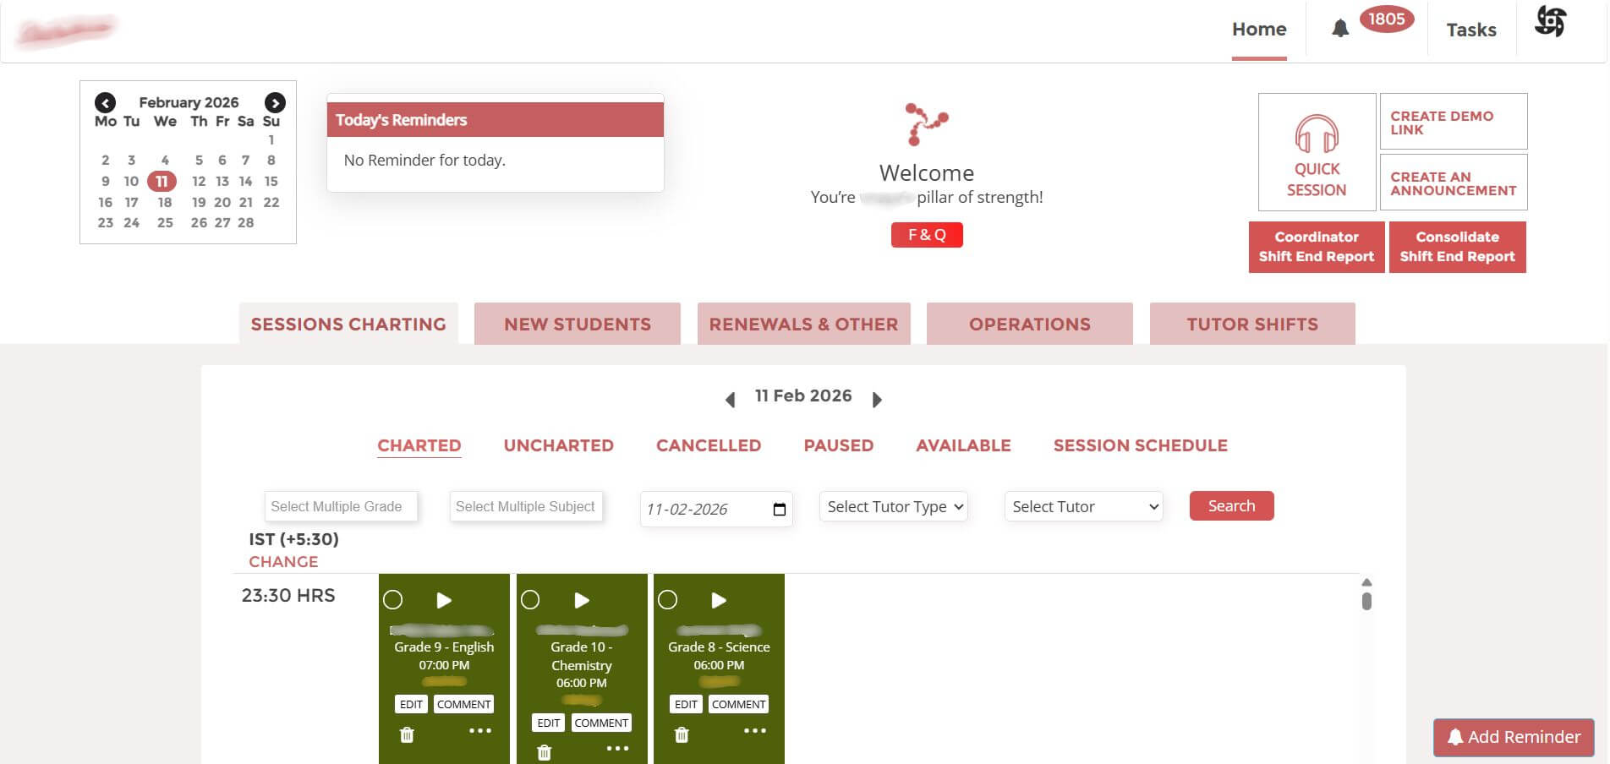Delete the Grade 8 Science session

[682, 734]
